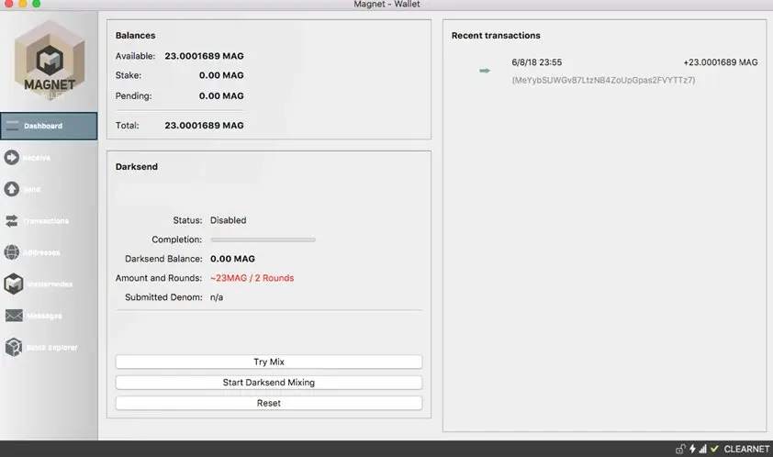Click the incoming transaction arrow icon
The height and width of the screenshot is (457, 773).
click(485, 71)
